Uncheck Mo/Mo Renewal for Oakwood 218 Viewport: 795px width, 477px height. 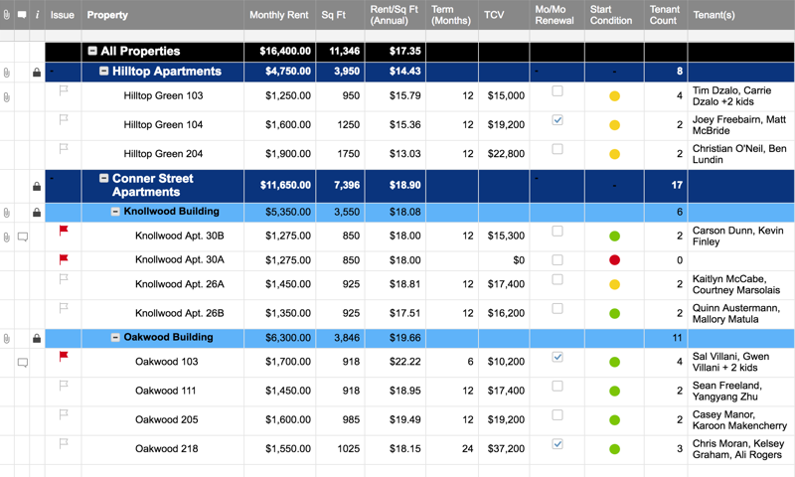(x=557, y=443)
